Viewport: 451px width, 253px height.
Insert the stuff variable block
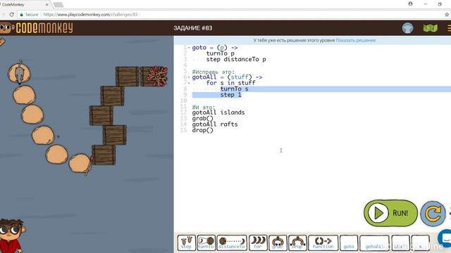[x=400, y=242]
